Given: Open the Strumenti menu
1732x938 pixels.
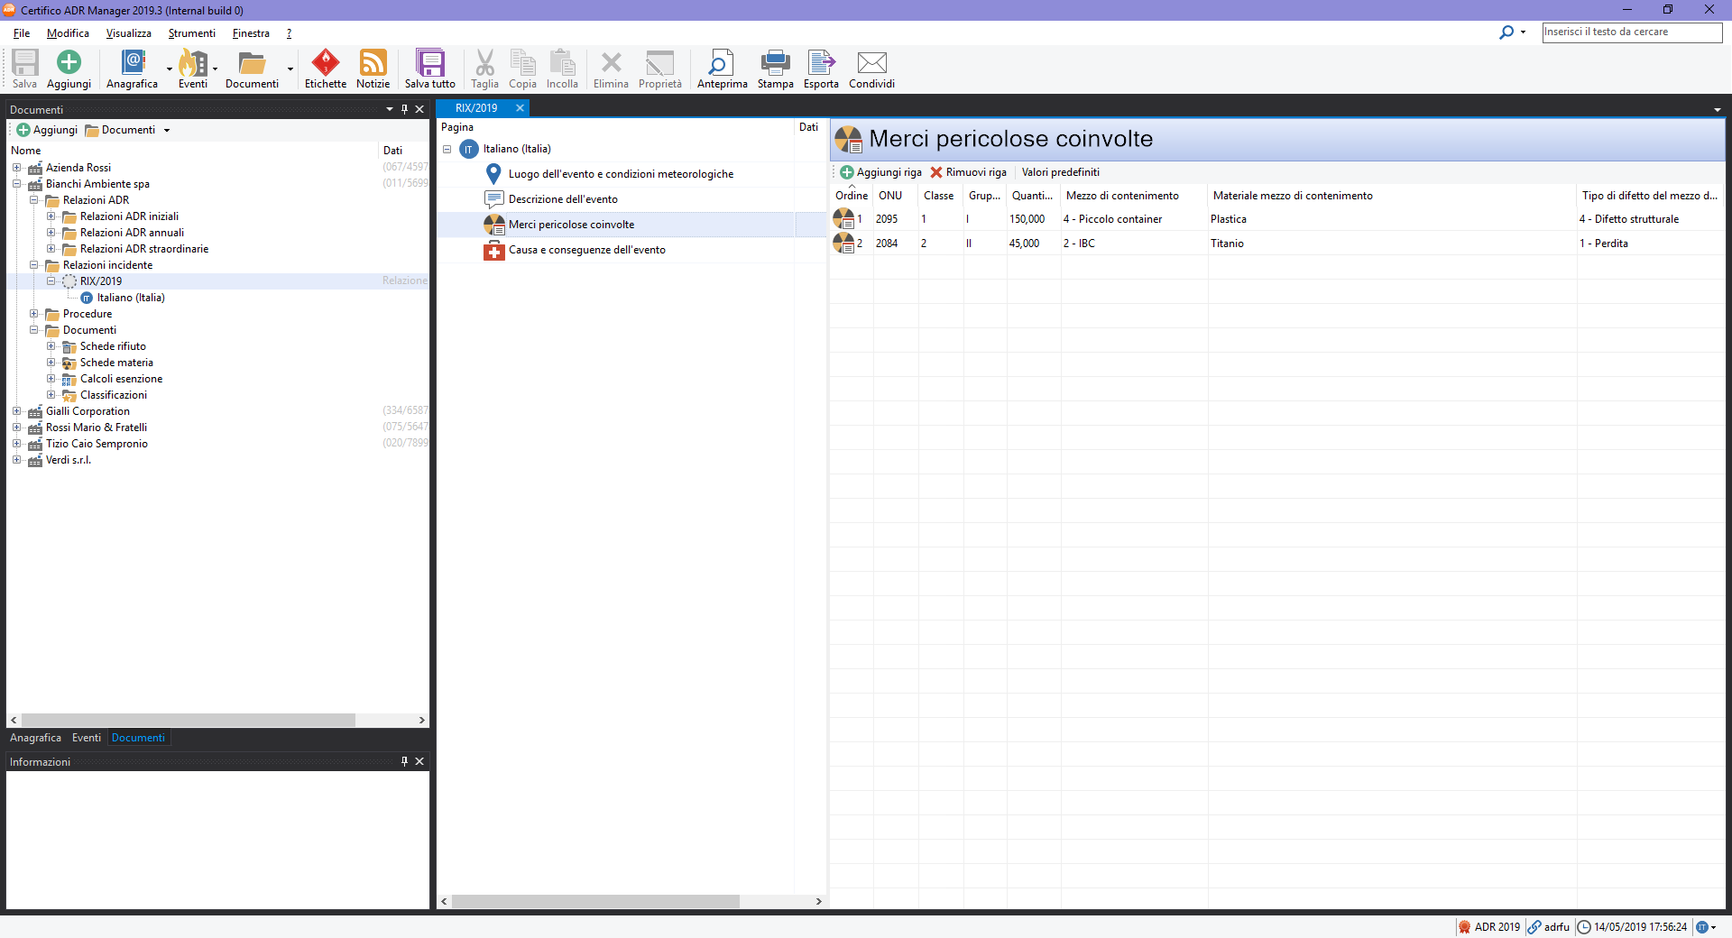Looking at the screenshot, I should pyautogui.click(x=191, y=33).
